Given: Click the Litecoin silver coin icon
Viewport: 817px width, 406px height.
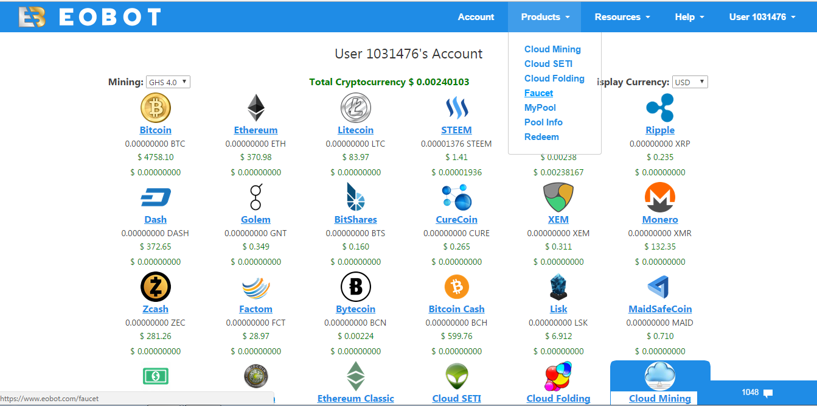Looking at the screenshot, I should click(356, 108).
